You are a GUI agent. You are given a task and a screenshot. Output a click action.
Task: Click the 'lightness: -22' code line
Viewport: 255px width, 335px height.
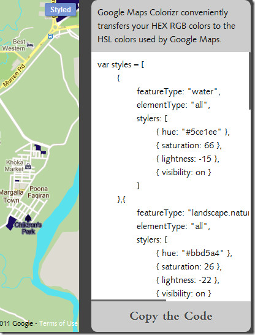click(x=188, y=280)
